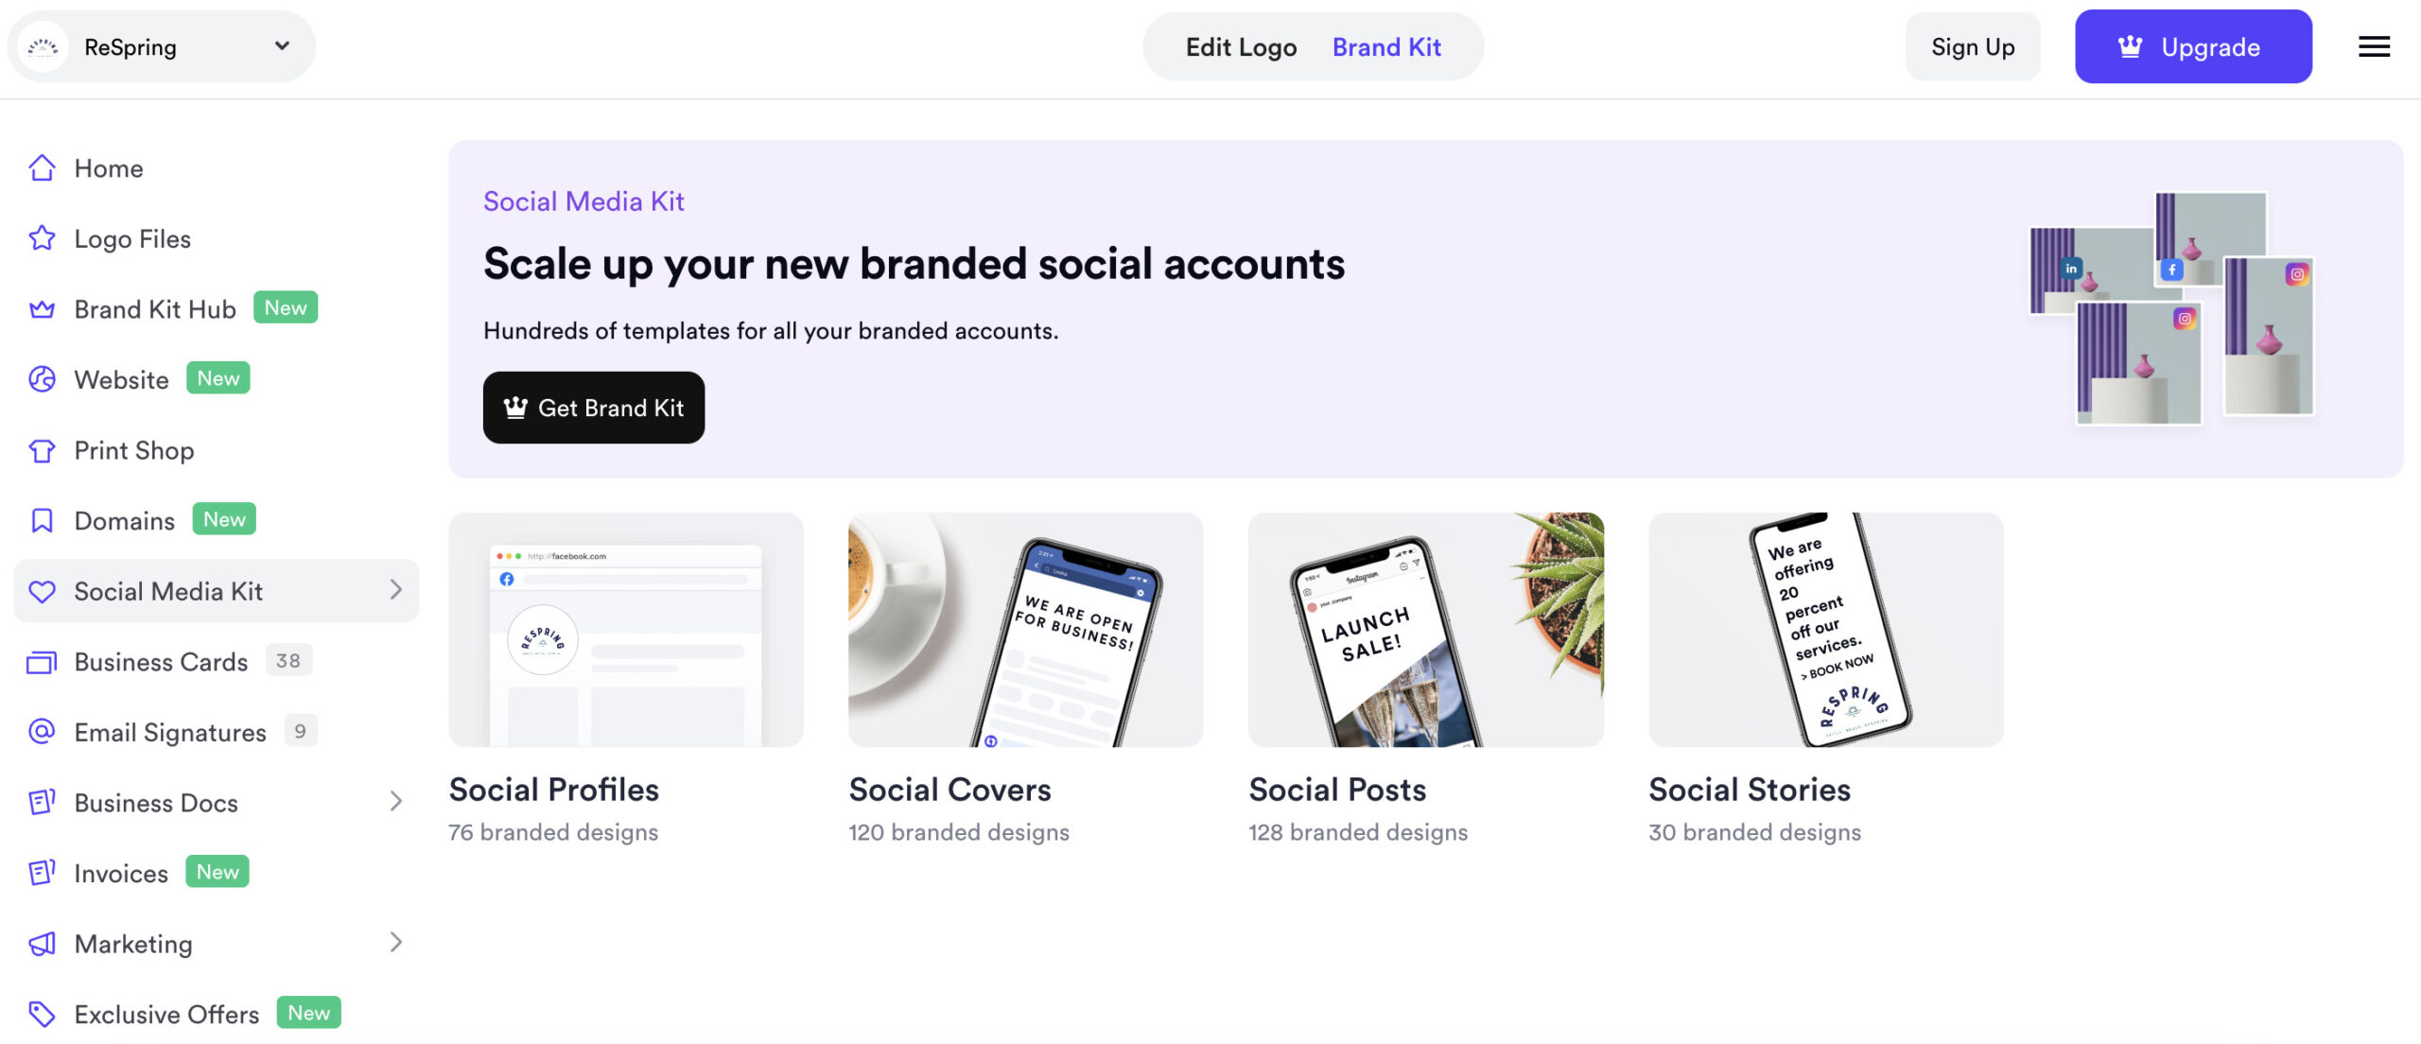Click the Sign Up button
2421x1044 pixels.
(1973, 46)
